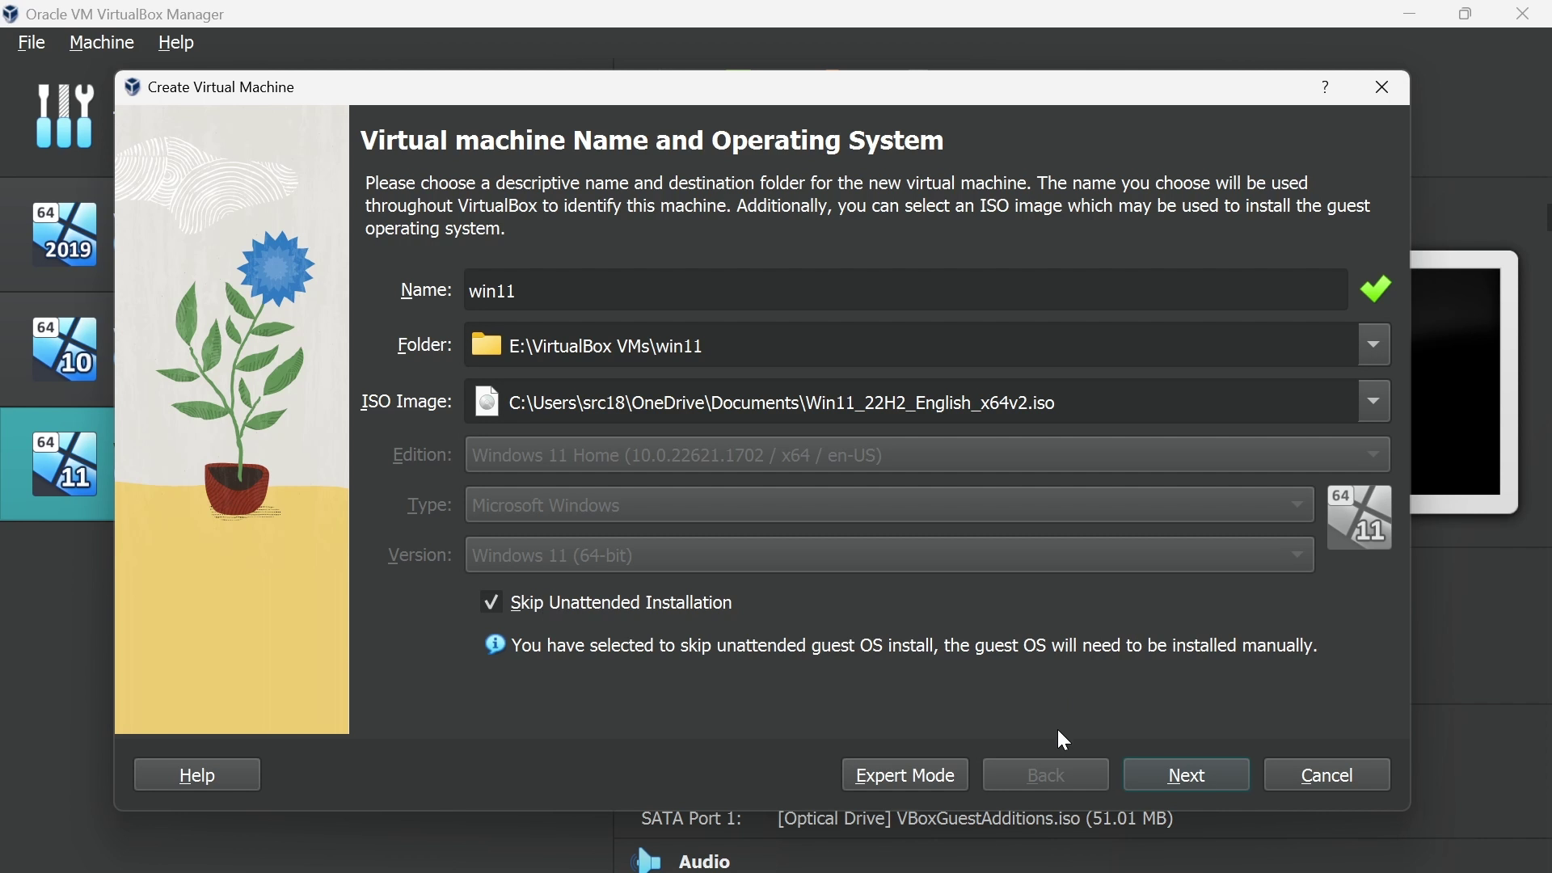Open the Machine menu
The height and width of the screenshot is (873, 1552).
click(x=102, y=43)
